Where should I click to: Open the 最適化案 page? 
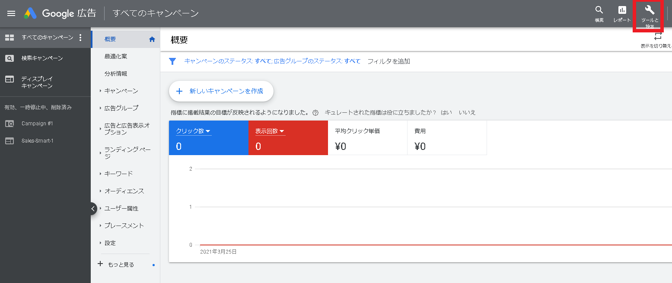click(116, 57)
